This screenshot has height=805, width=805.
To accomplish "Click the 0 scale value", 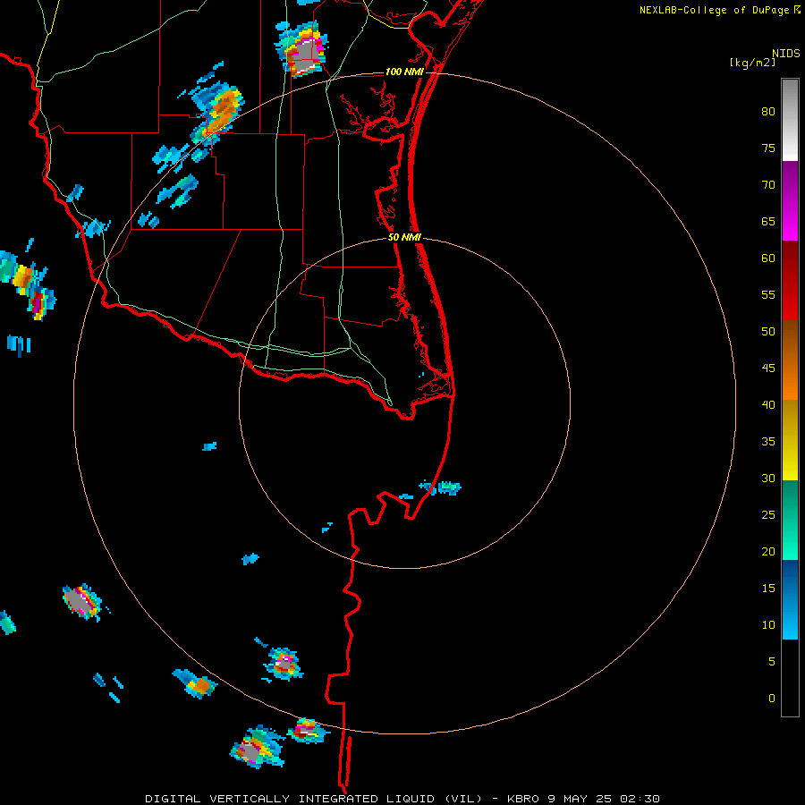I will 772,699.
